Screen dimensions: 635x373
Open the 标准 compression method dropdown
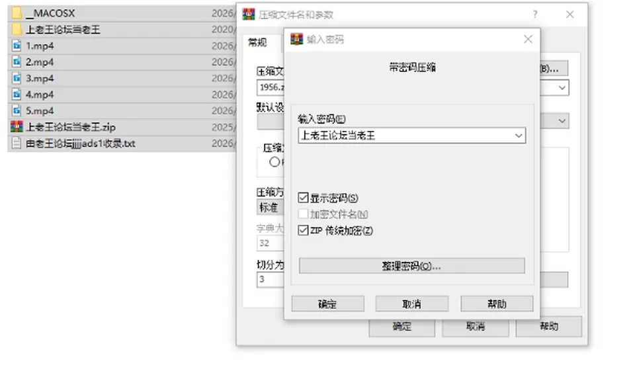point(270,208)
